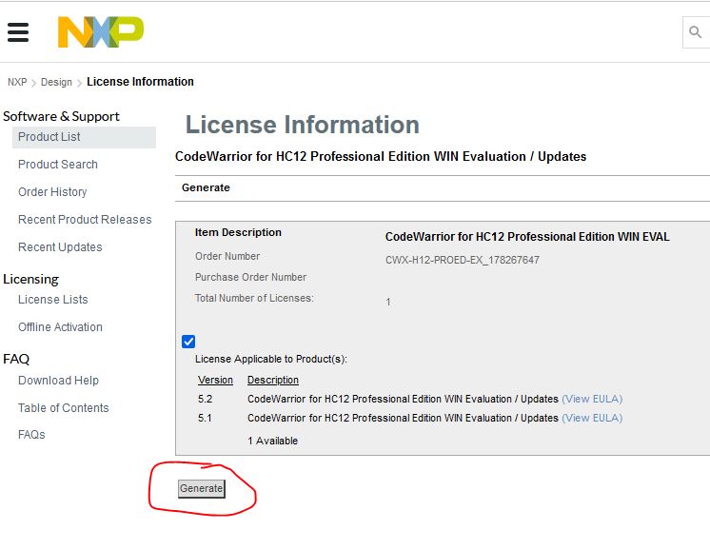
Task: Click the Version column header
Action: click(215, 380)
